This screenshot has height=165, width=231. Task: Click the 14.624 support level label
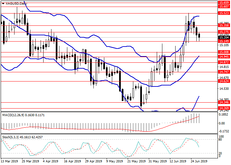pyautogui.click(x=223, y=81)
